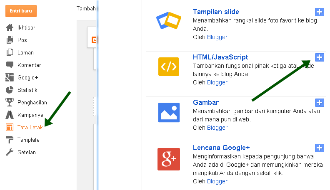
Task: Click the Tampilan slide gadget thumbnail
Action: [168, 21]
